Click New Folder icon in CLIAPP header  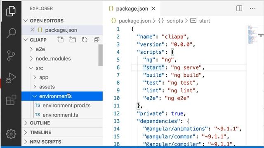click(73, 40)
